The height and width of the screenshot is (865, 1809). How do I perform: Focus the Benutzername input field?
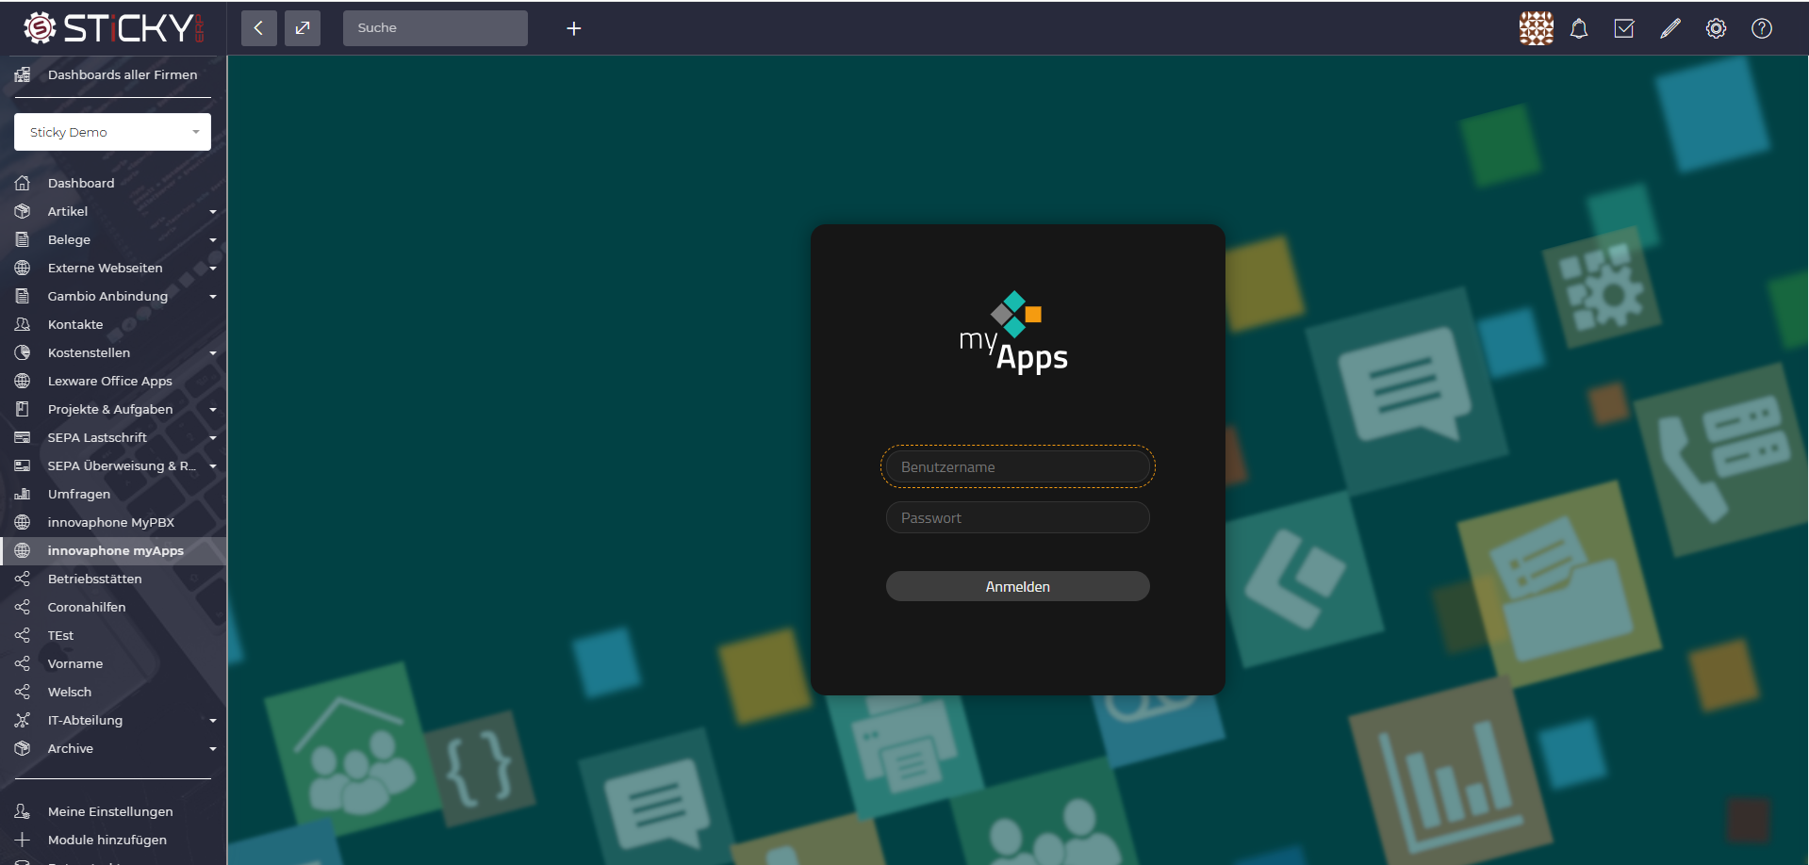(x=1017, y=466)
